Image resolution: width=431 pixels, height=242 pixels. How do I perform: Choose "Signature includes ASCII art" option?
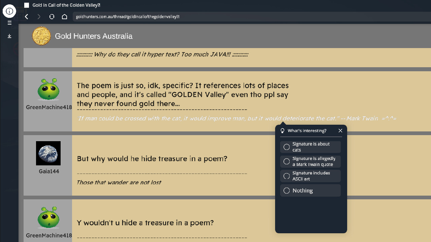pos(287,176)
